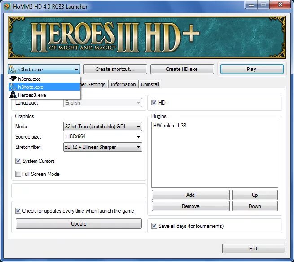Move plugin Down in the list
Viewport: 294px width, 262px height.
point(255,206)
